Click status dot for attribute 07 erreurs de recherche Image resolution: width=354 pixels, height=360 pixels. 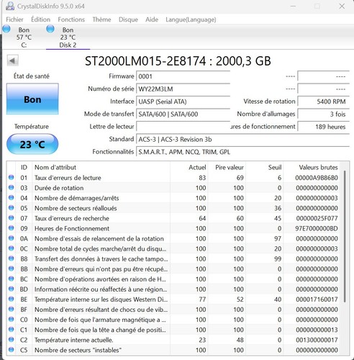click(11, 218)
